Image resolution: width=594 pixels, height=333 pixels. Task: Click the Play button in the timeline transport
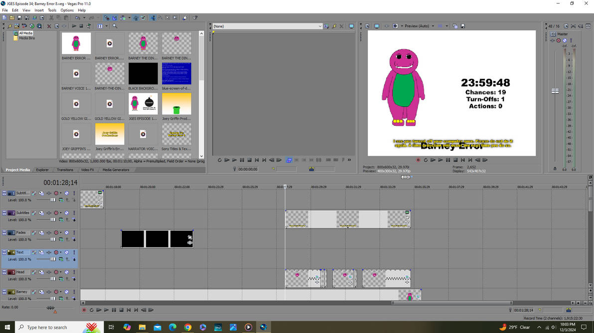[106, 310]
